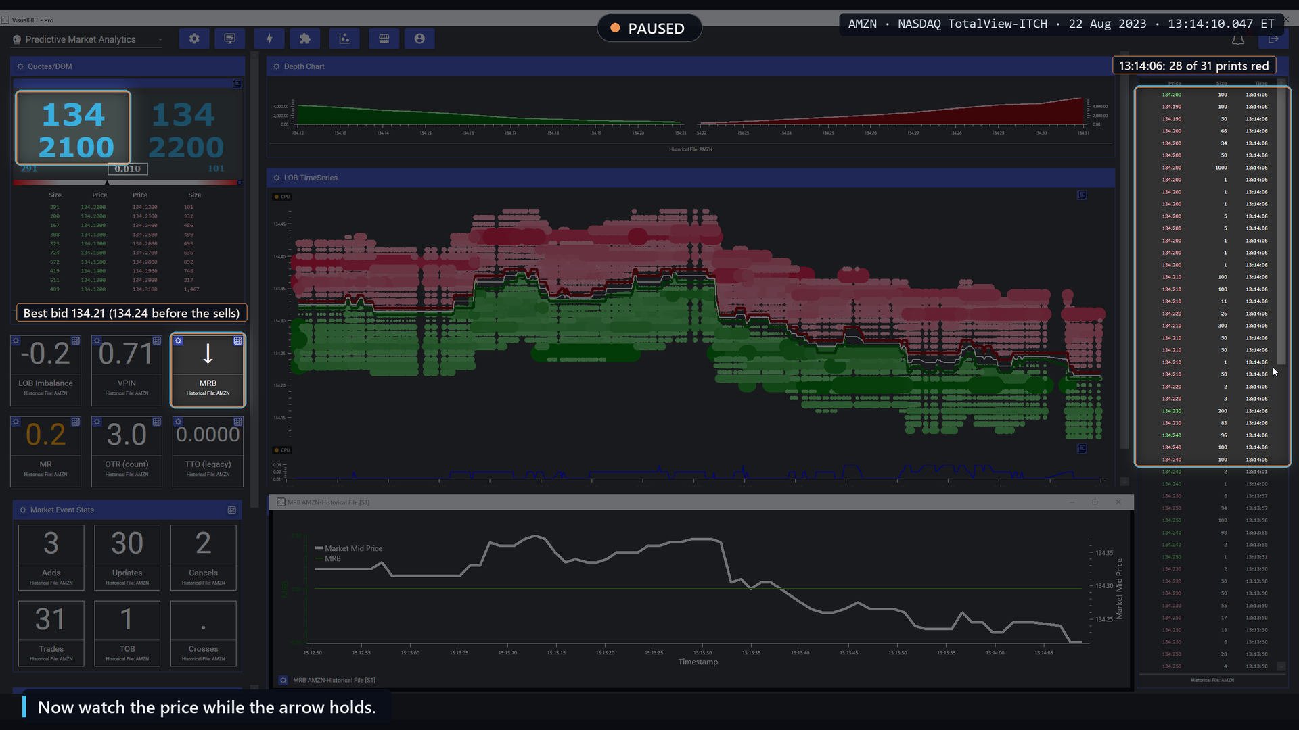
Task: Click the bid-ask imbalance bar under quotes
Action: (127, 182)
